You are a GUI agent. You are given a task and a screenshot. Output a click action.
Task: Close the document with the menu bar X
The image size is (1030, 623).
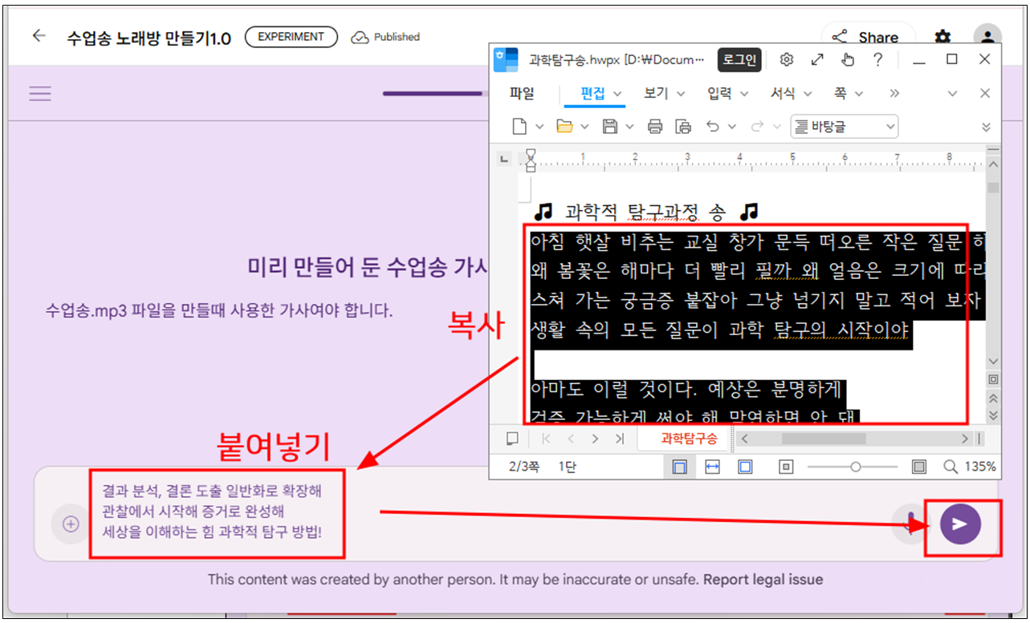pos(985,94)
